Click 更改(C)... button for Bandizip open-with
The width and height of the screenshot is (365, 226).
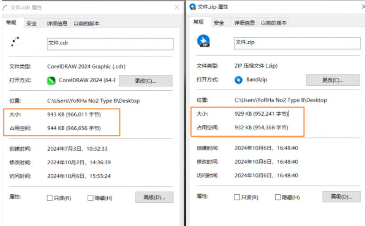coord(333,80)
